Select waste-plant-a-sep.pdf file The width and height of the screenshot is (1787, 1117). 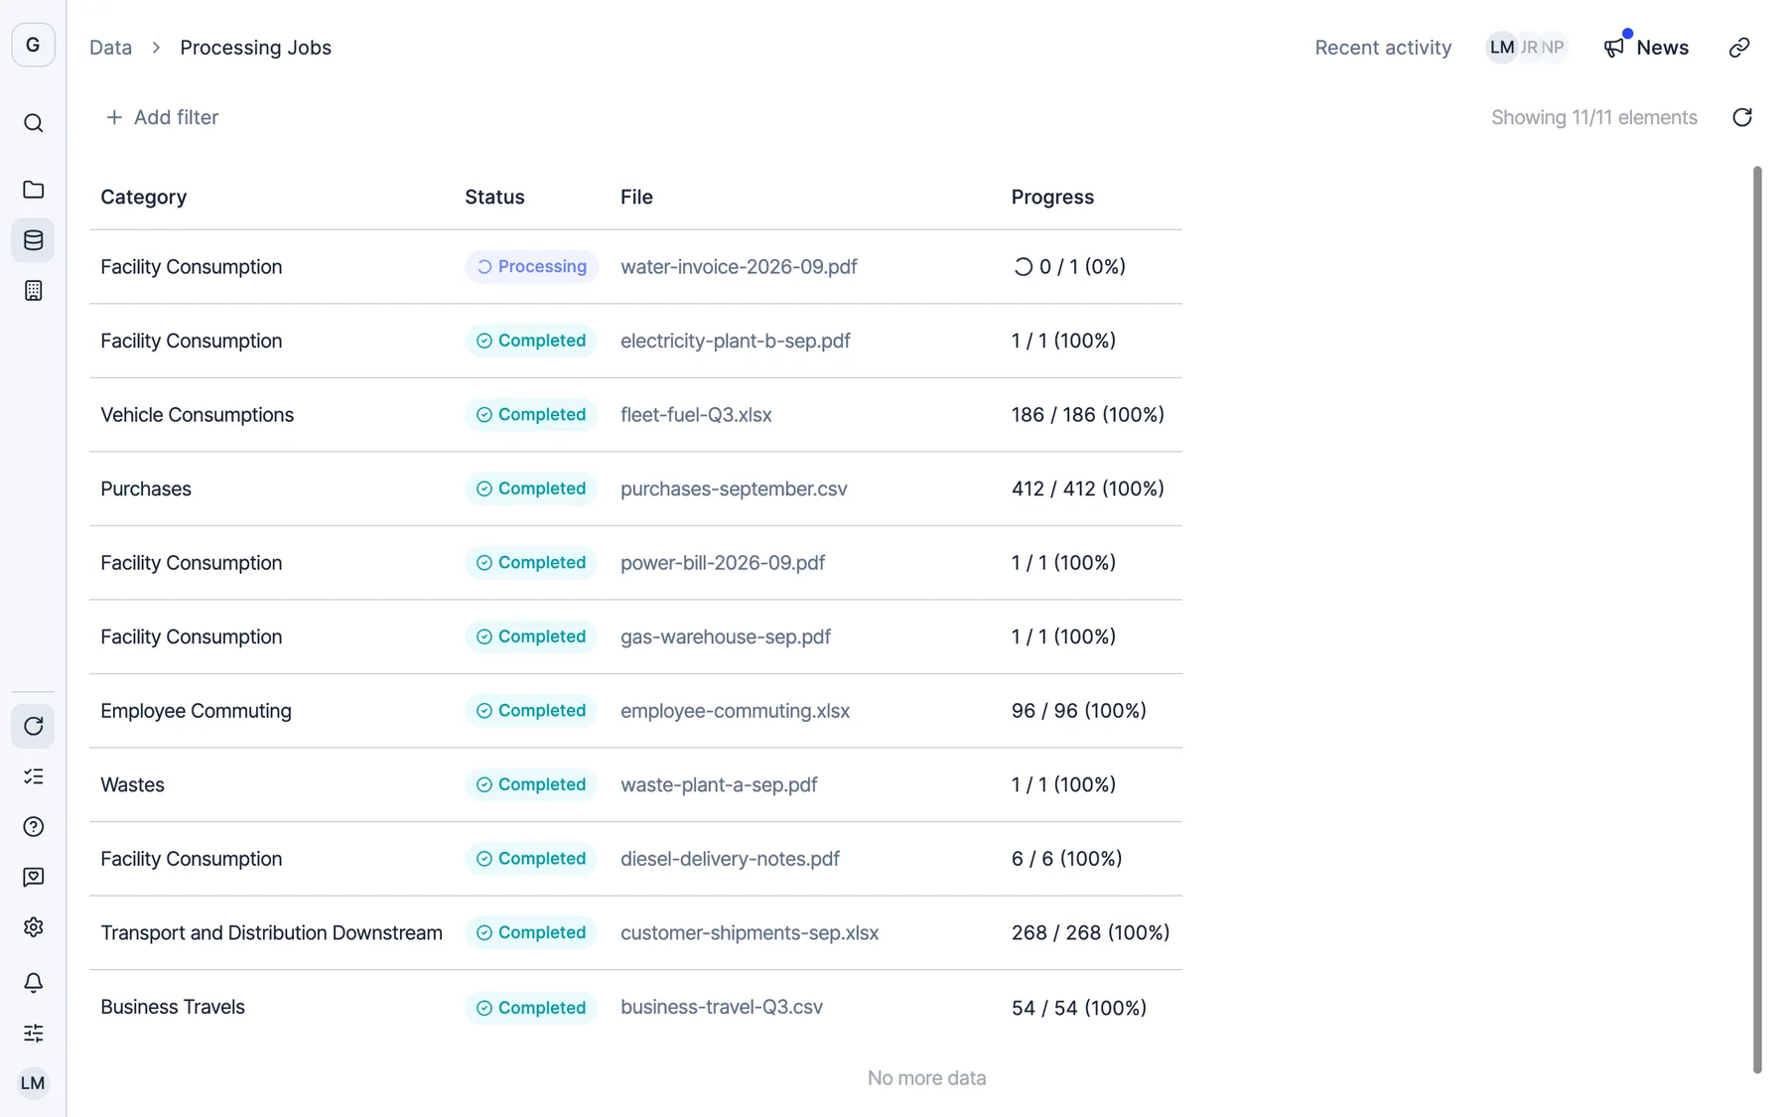tap(719, 784)
